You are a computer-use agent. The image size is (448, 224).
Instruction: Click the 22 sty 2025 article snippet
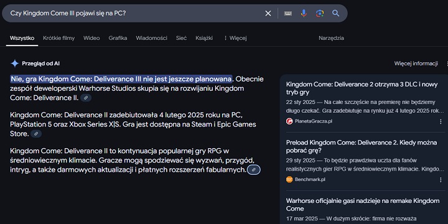pos(365,106)
